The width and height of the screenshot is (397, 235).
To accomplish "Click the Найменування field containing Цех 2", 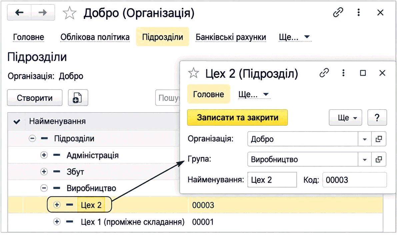I will 272,180.
